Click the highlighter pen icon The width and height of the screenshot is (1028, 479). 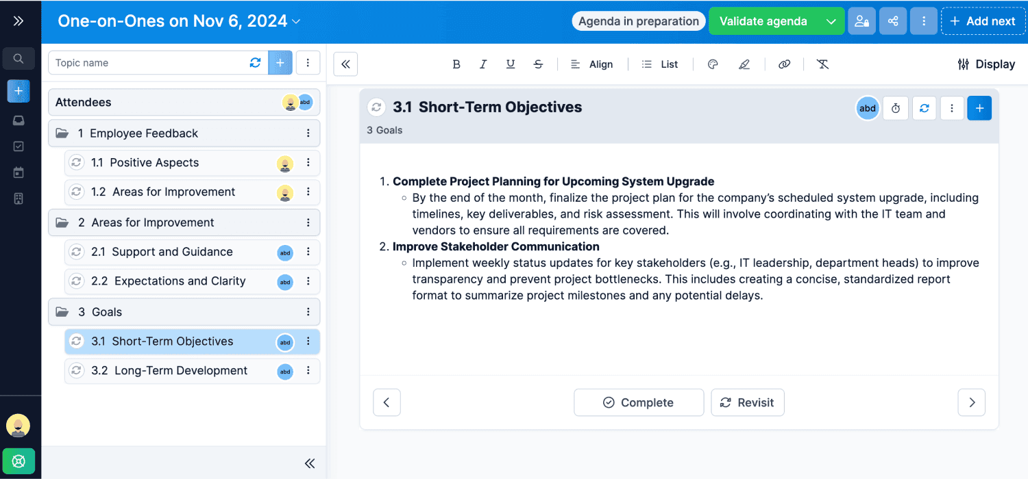[744, 64]
